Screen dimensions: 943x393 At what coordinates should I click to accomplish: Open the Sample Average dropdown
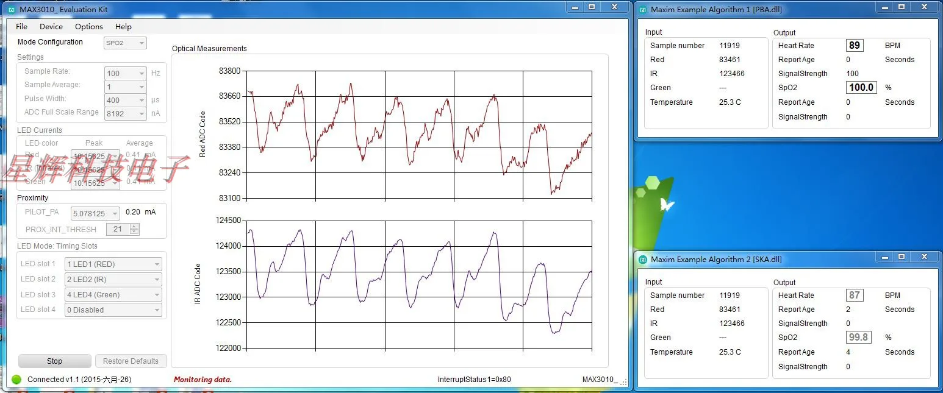pos(126,87)
